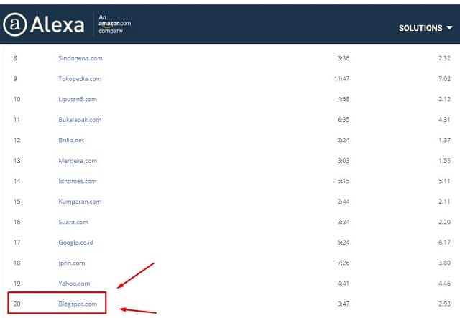Click Blogspot's 3:47 time on site value
Image resolution: width=460 pixels, height=318 pixels.
(x=341, y=304)
